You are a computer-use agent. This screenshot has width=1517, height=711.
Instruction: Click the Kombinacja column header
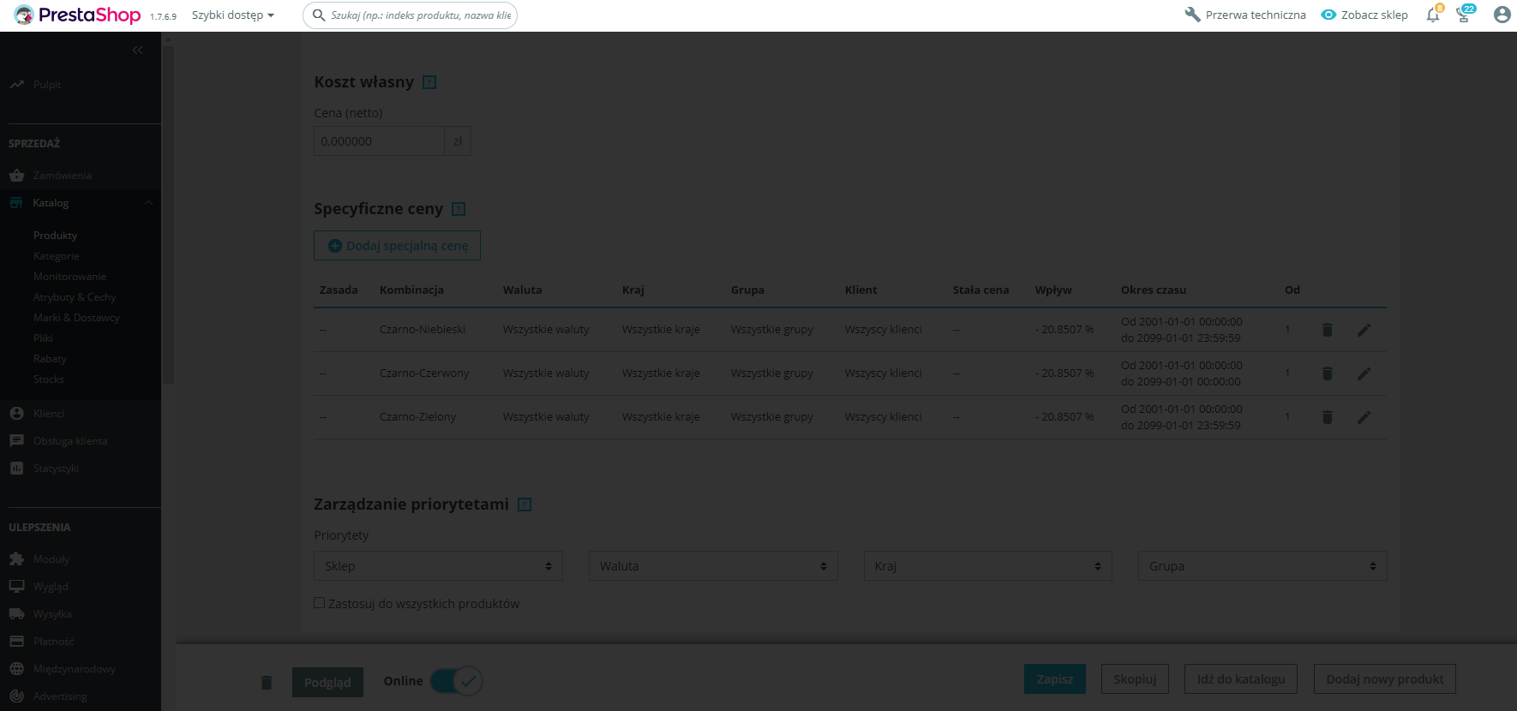point(411,290)
